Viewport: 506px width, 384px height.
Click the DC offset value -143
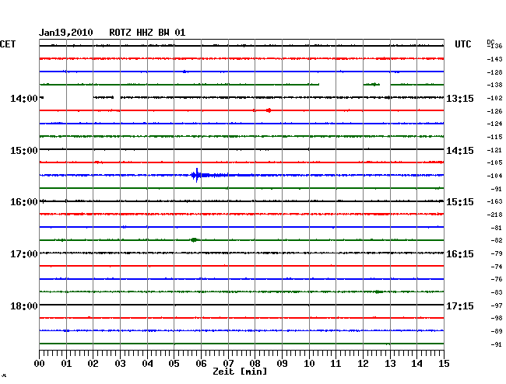click(x=494, y=59)
